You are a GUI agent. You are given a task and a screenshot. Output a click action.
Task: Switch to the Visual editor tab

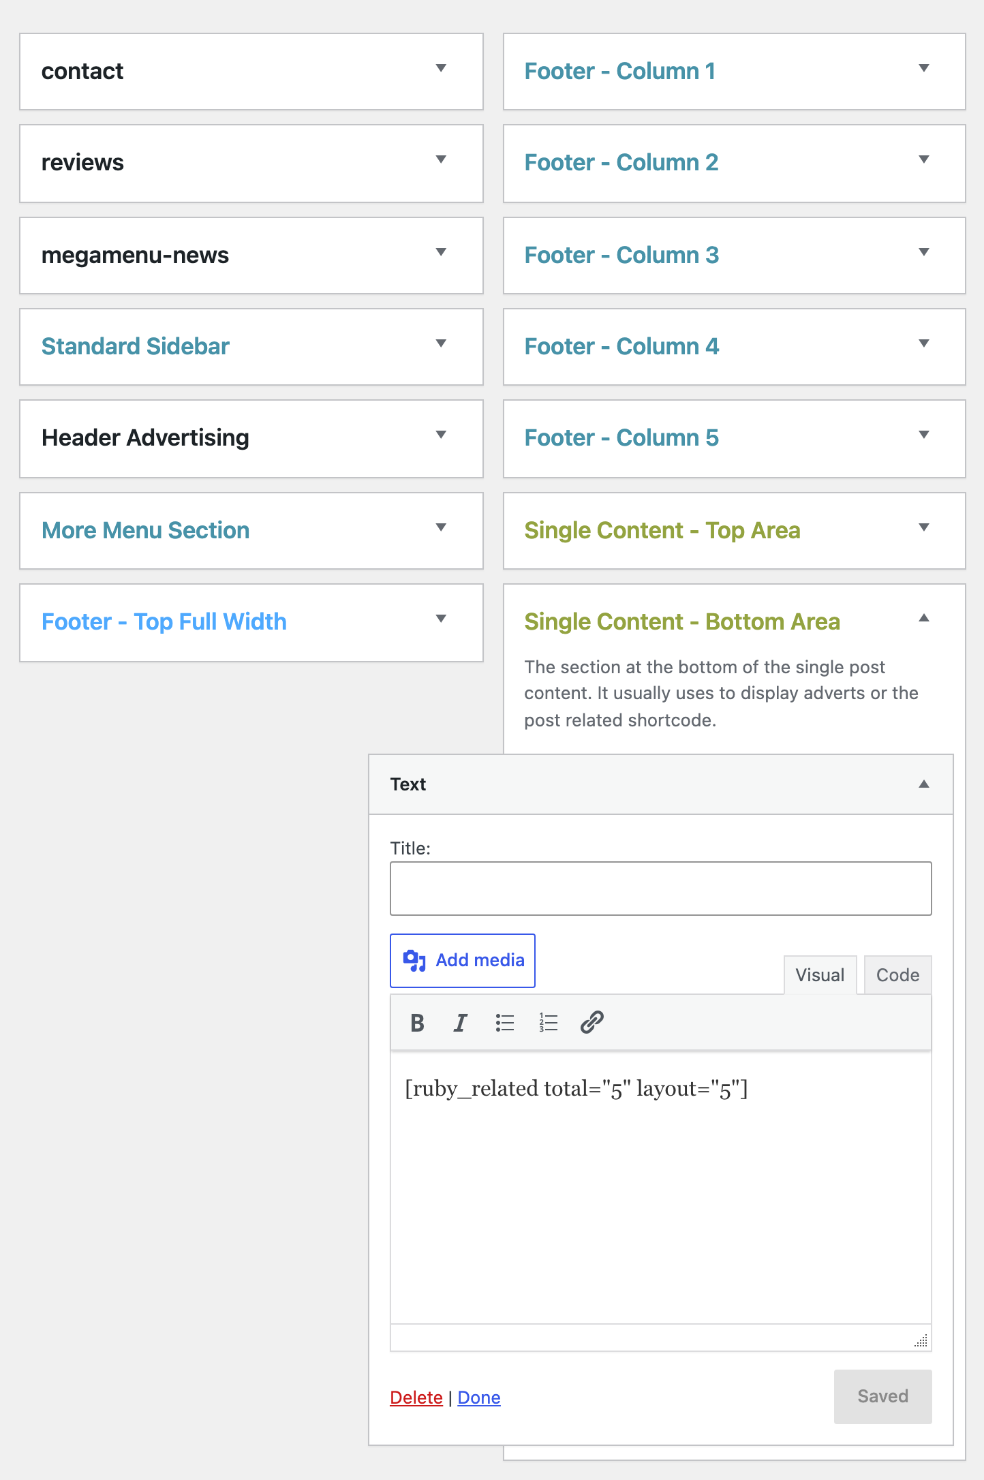(x=820, y=975)
